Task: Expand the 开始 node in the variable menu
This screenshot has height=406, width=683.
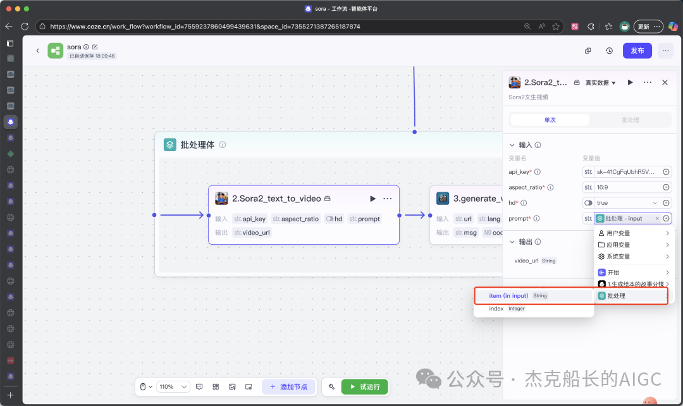Action: [634, 273]
